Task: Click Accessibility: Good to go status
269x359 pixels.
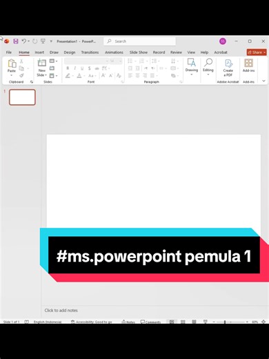Action: (91, 322)
